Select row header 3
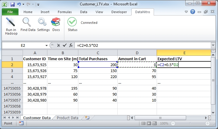 pos(12,71)
